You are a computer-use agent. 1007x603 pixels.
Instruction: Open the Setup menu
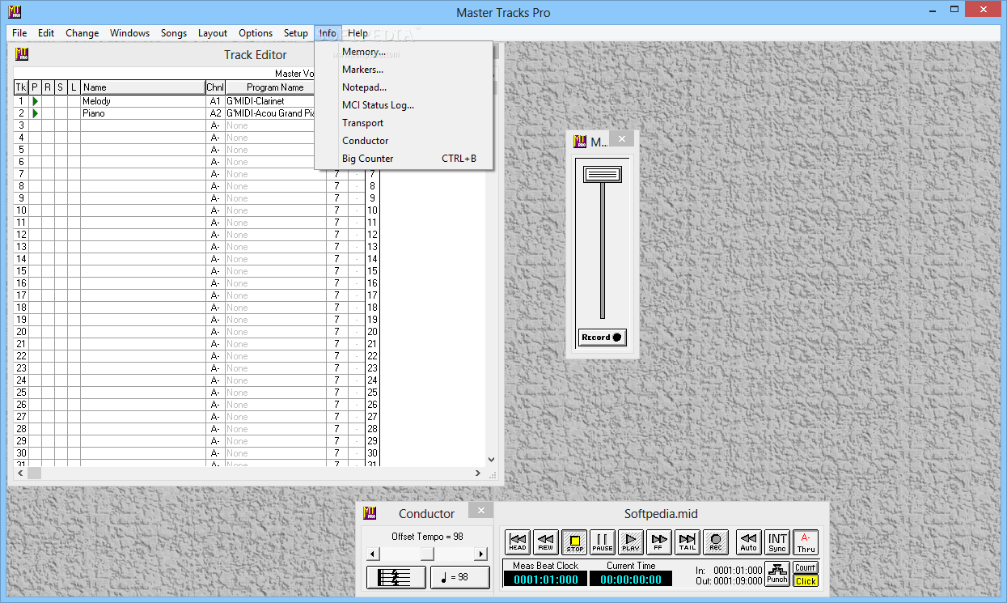(x=296, y=33)
